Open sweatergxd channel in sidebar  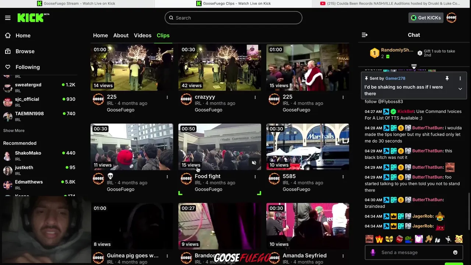pyautogui.click(x=39, y=88)
